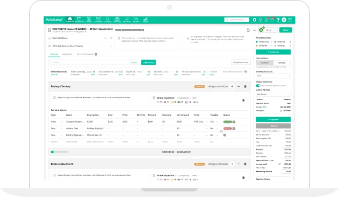339x197 pixels.
Task: Open the invoice PDF link
Action: tap(265, 107)
